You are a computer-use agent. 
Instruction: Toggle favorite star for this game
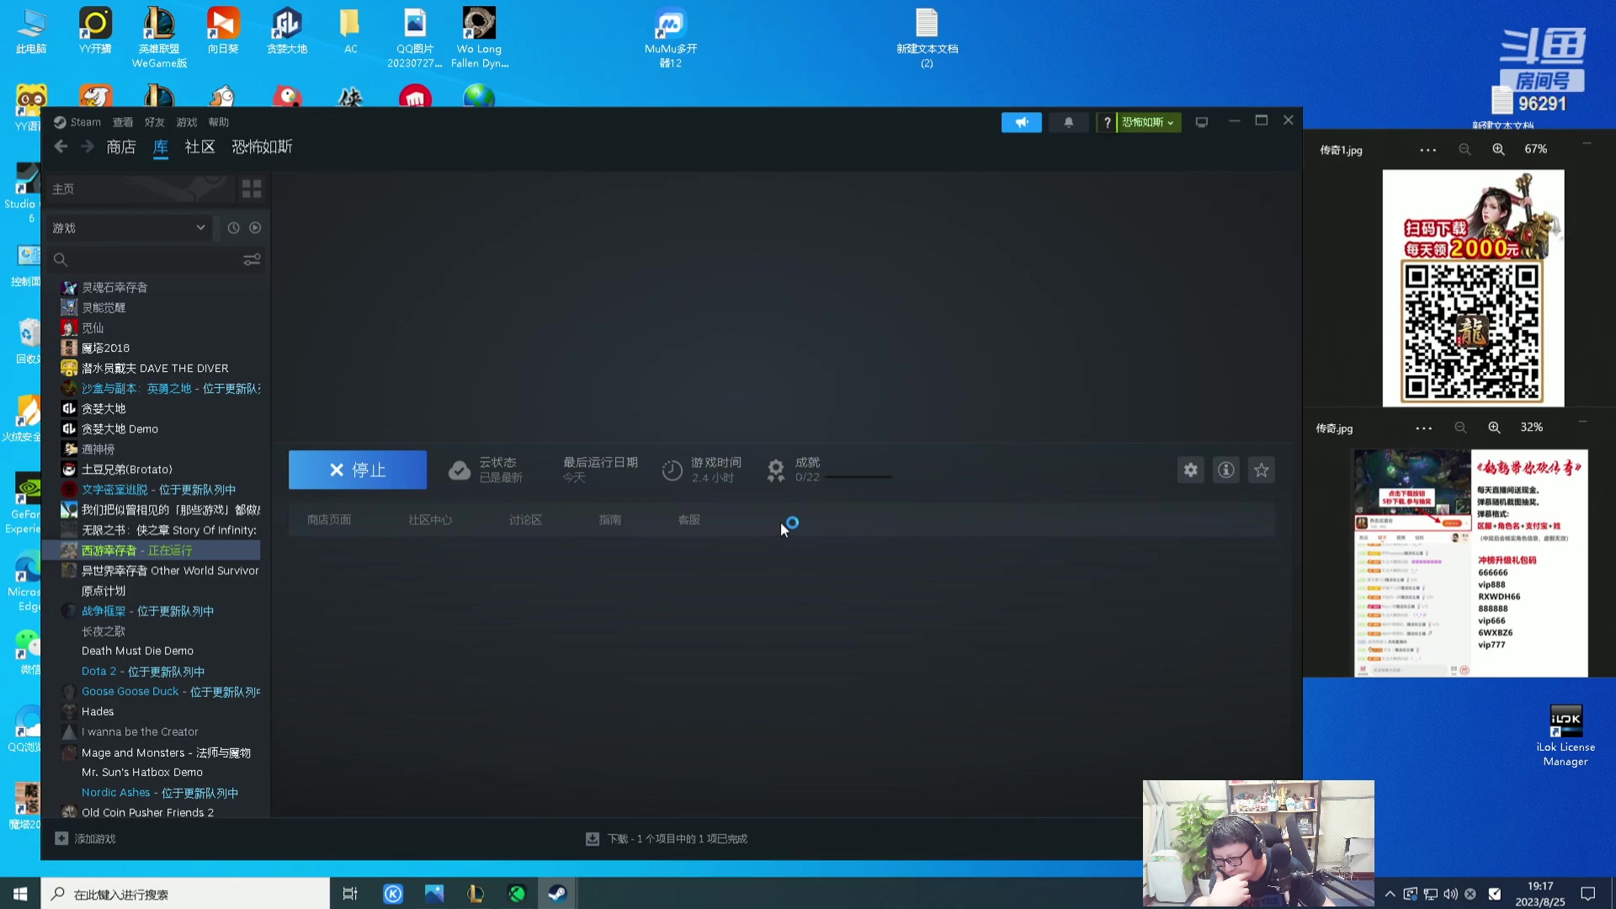tap(1261, 470)
